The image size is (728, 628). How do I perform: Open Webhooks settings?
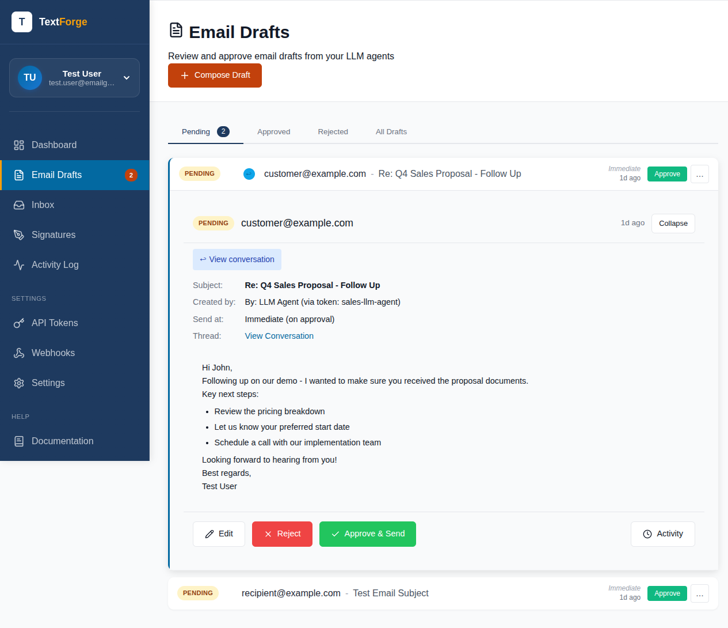coord(75,353)
